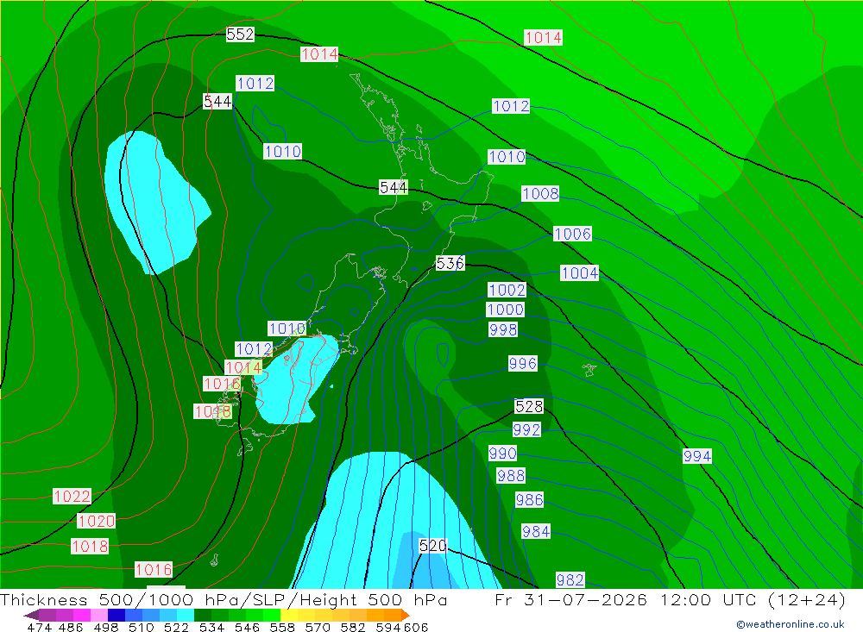
Task: Click the forecast date 'Fr 31-07-2026'
Action: point(570,599)
